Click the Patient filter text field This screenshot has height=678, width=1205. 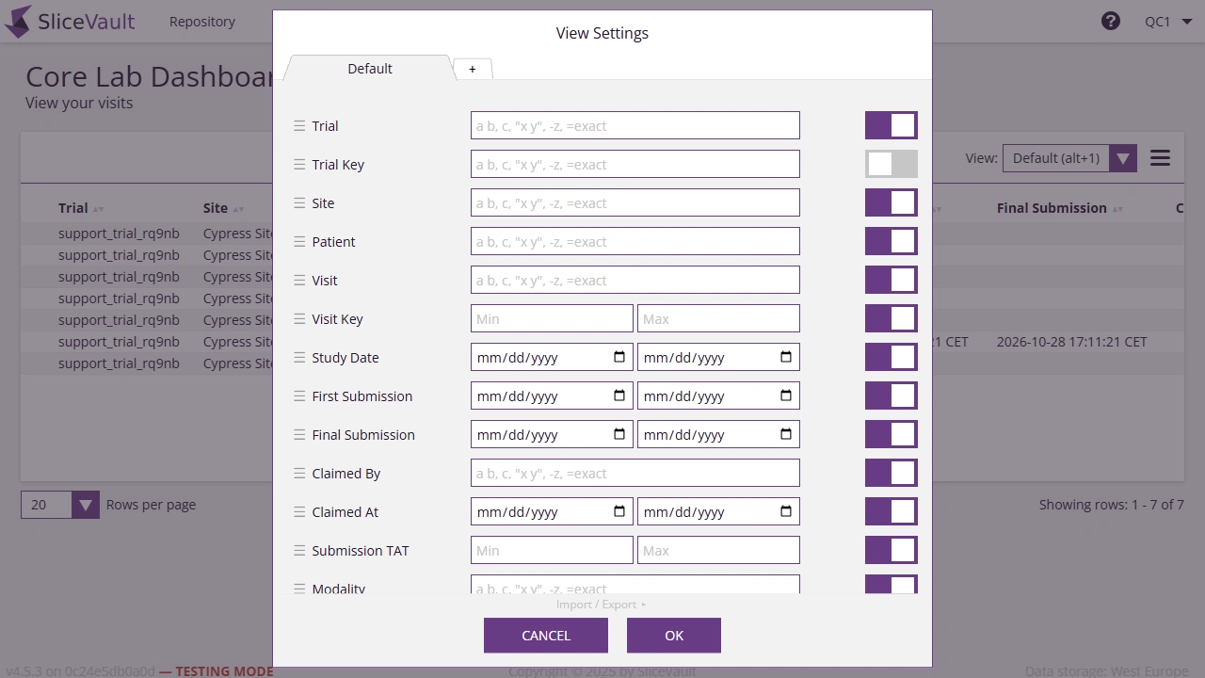(635, 241)
